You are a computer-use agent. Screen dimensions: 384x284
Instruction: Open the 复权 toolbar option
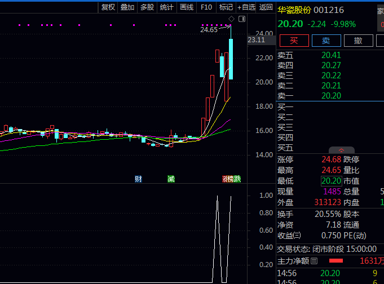(108, 7)
